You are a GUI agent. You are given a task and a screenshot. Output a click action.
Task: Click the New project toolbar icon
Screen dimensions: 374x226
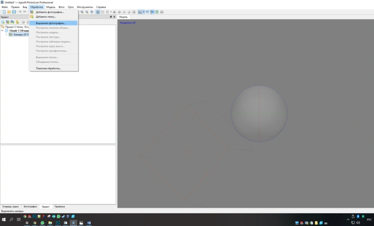[4, 12]
